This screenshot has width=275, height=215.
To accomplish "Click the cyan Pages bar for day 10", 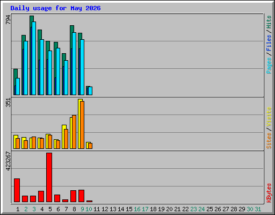I will pyautogui.click(x=90, y=91).
